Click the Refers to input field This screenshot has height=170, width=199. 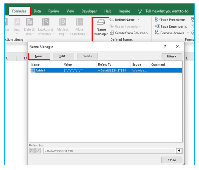pyautogui.click(x=110, y=151)
